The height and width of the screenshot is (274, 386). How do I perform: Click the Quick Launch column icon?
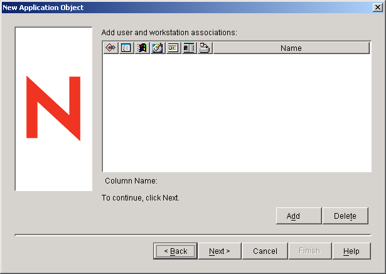click(190, 48)
